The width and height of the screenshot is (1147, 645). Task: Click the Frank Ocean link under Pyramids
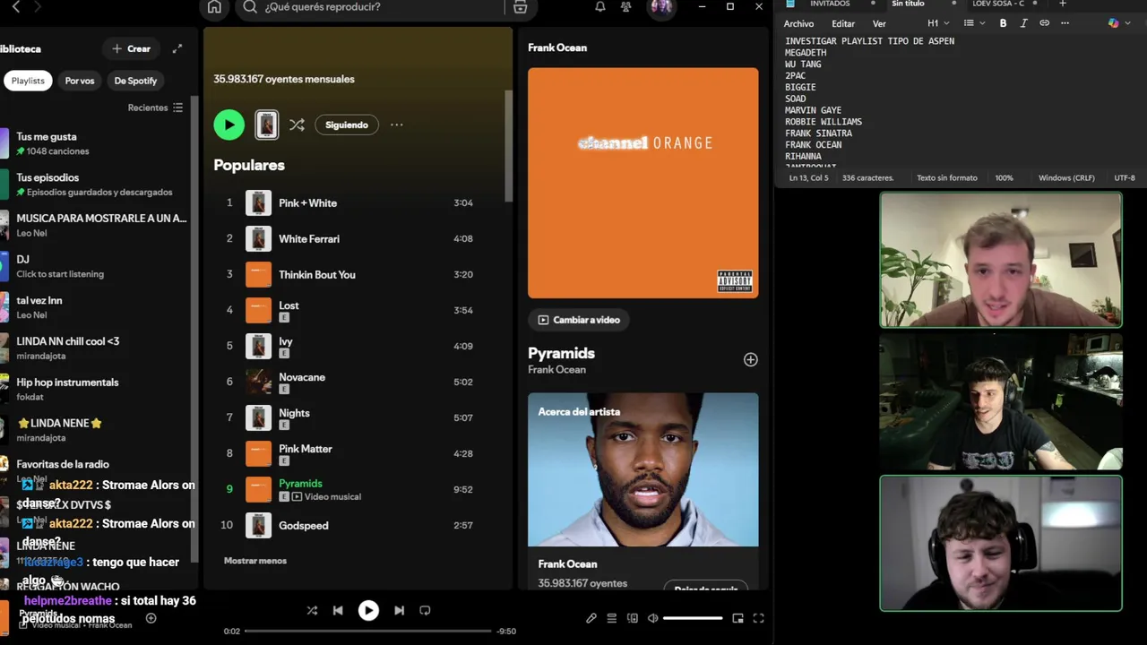(556, 370)
